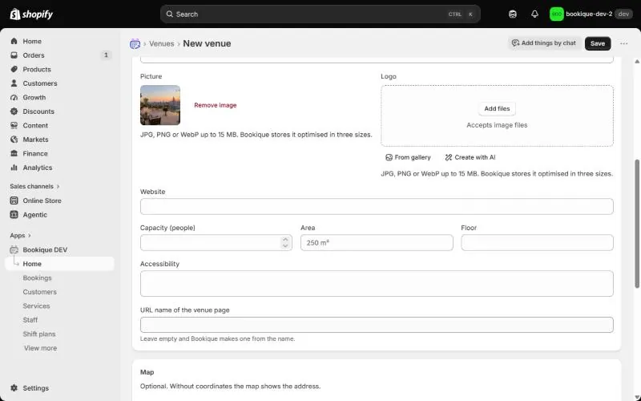The width and height of the screenshot is (641, 401).
Task: Focus the URL name of the venue page field
Action: click(377, 325)
